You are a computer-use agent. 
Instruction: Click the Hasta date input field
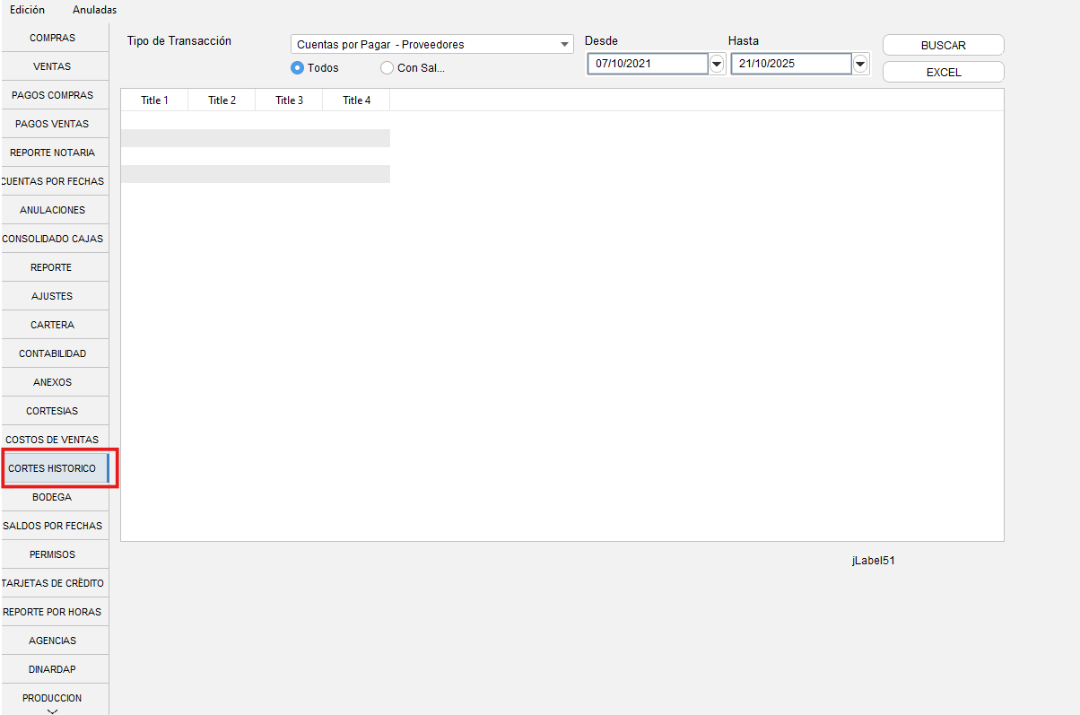790,64
